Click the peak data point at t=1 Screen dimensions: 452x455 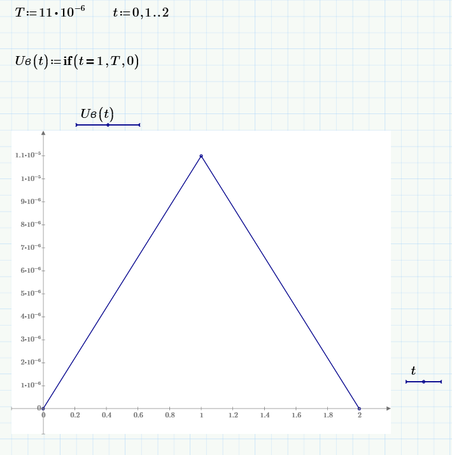(x=201, y=156)
